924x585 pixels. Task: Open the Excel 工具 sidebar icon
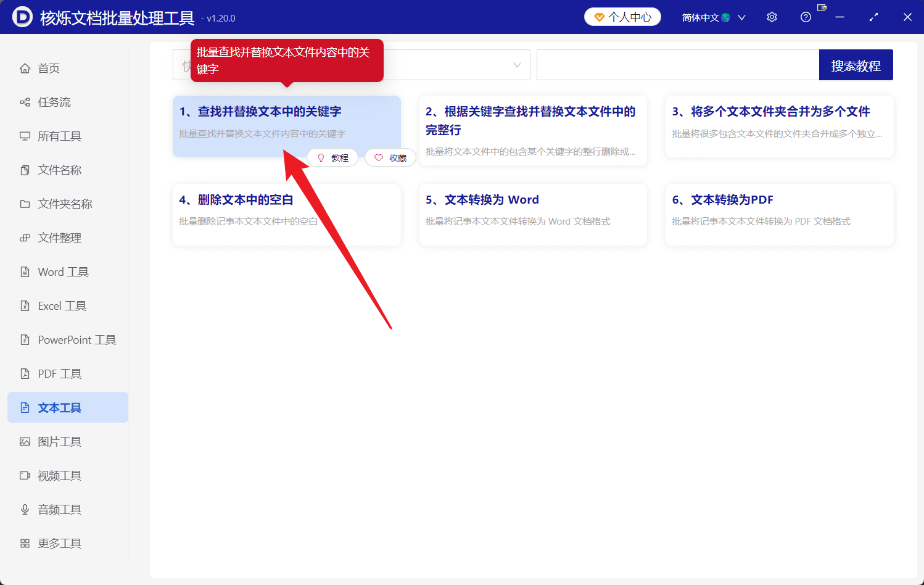point(25,305)
